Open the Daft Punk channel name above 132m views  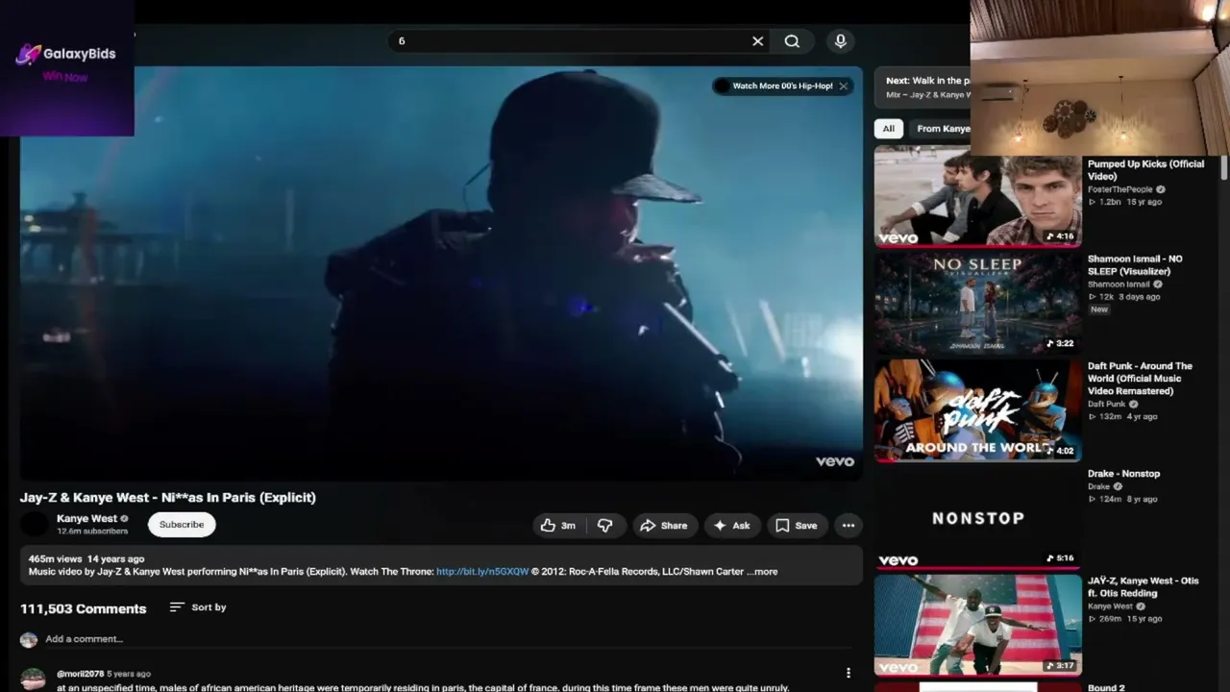1106,405
